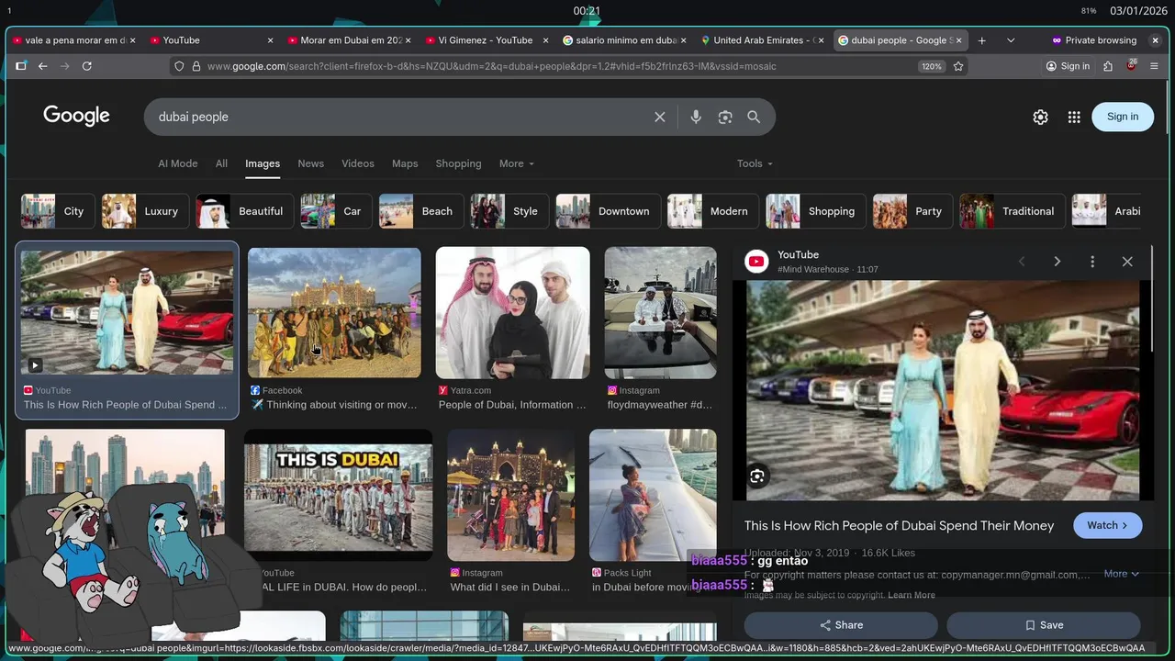Filter images by Car chip
The height and width of the screenshot is (661, 1175).
336,211
